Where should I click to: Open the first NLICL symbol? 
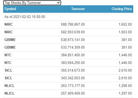pos(10,86)
